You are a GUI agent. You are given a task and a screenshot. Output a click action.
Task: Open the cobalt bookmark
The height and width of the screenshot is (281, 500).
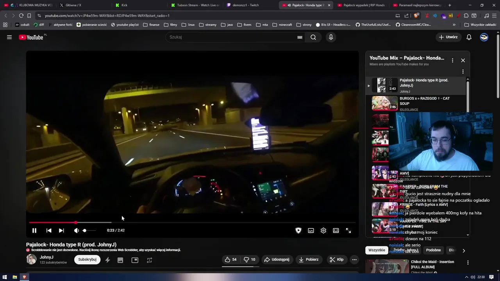point(22,25)
